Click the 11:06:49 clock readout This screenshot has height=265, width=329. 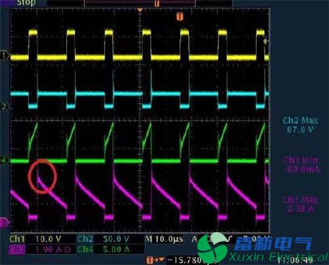tap(295, 260)
